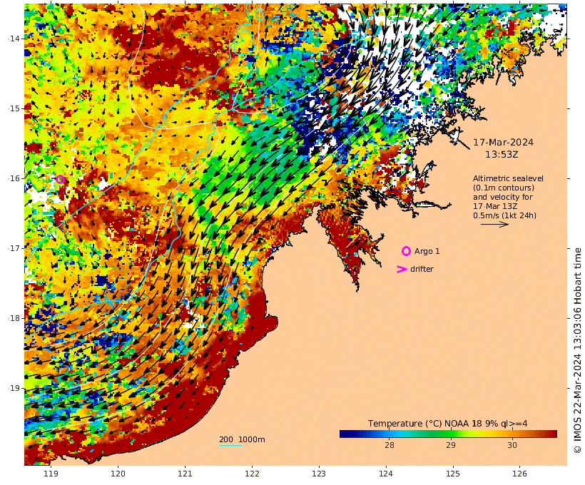Click the longitude label 120
Viewport: 585px width, 485px height.
coord(118,474)
